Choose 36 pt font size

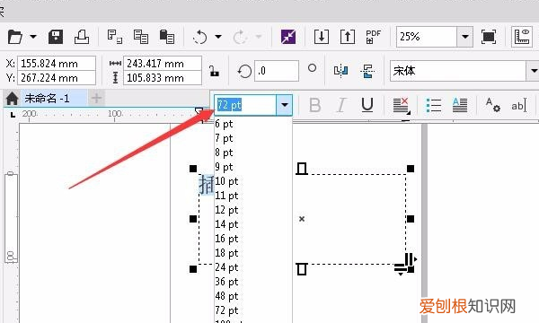tap(253, 282)
